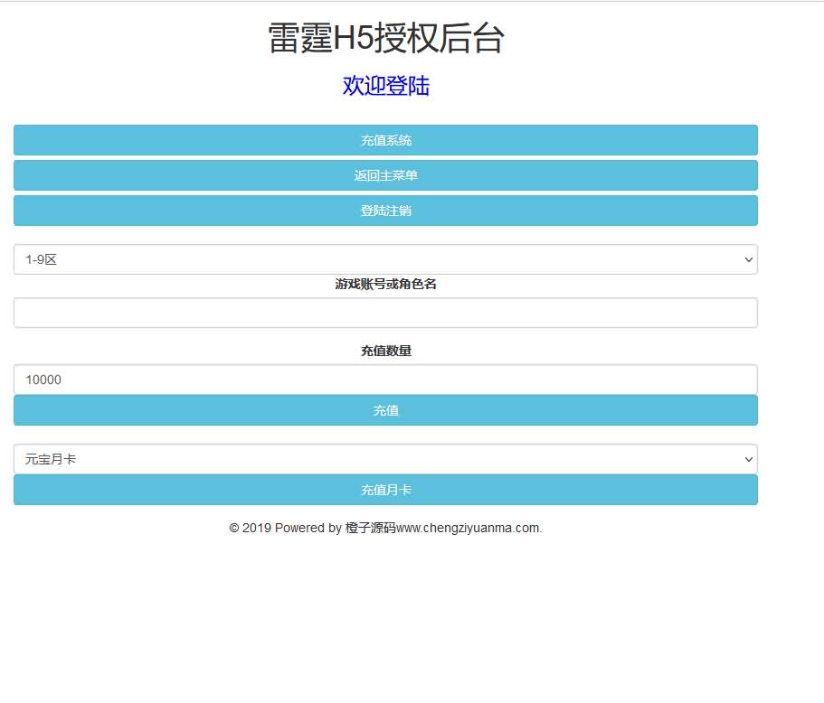Click the 充值数量 label text
824x703 pixels.
click(385, 351)
